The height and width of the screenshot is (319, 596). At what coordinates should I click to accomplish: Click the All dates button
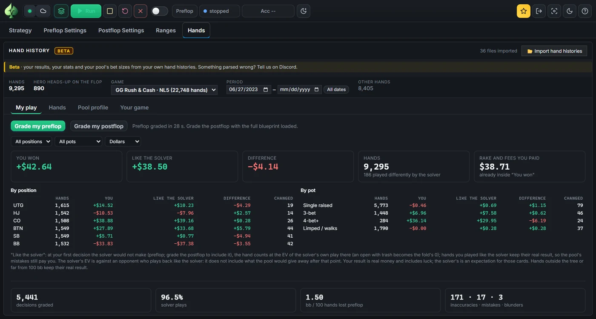(336, 90)
